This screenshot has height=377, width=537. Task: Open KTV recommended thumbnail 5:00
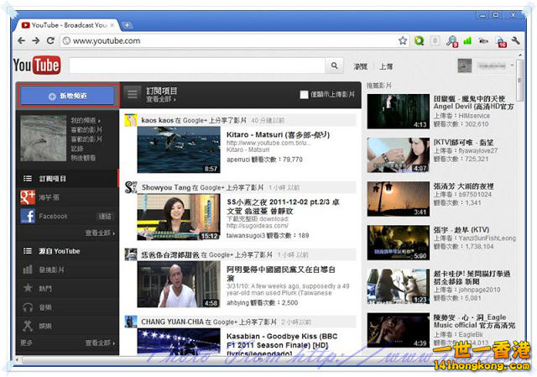click(x=399, y=243)
